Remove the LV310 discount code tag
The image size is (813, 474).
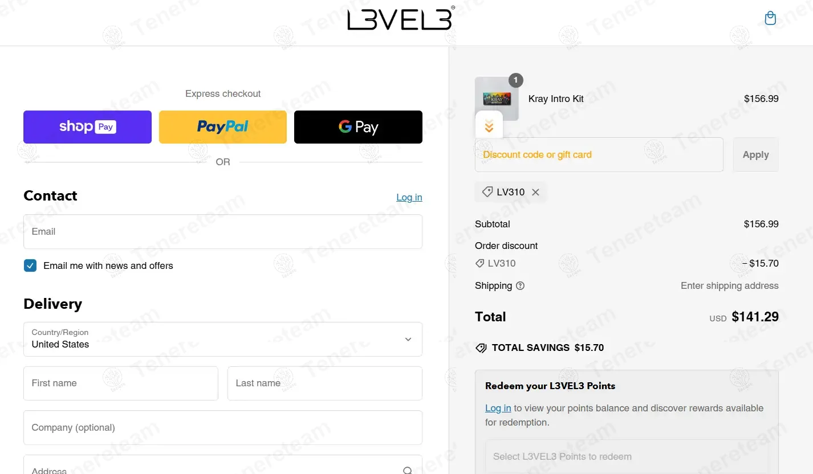click(x=535, y=193)
